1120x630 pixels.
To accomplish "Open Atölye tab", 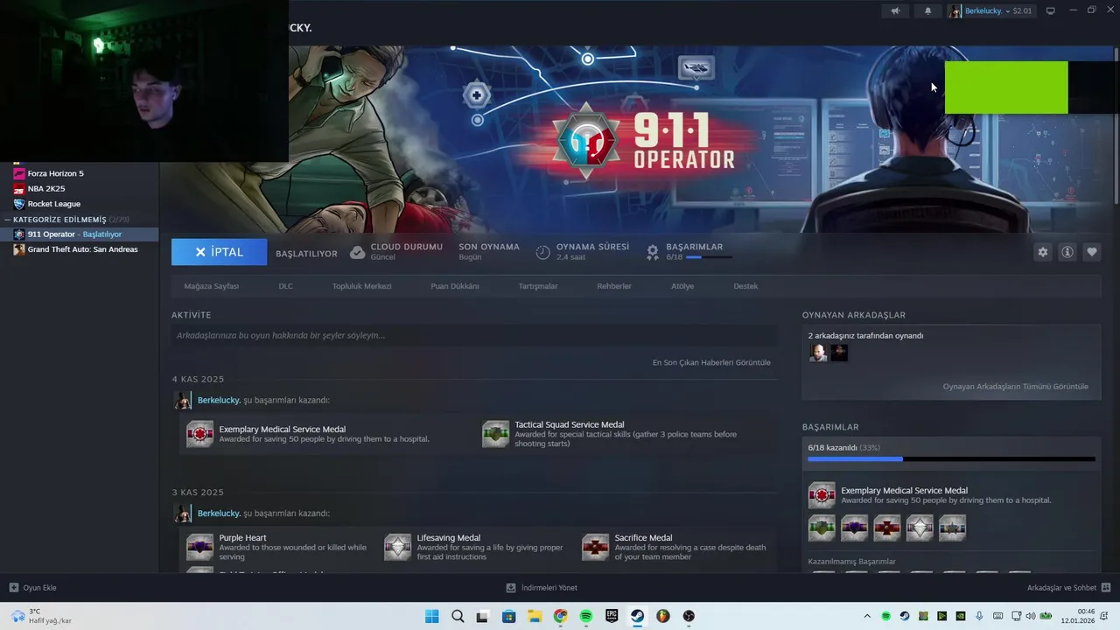I will pyautogui.click(x=682, y=286).
